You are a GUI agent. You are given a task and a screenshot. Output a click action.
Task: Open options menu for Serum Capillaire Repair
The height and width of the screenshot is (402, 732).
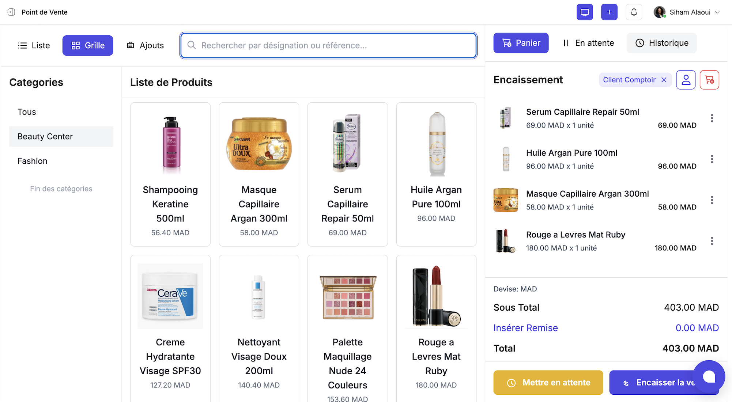(x=712, y=118)
